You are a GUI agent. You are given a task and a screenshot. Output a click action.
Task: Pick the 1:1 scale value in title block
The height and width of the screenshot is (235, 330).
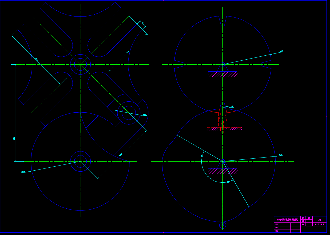click(x=309, y=218)
